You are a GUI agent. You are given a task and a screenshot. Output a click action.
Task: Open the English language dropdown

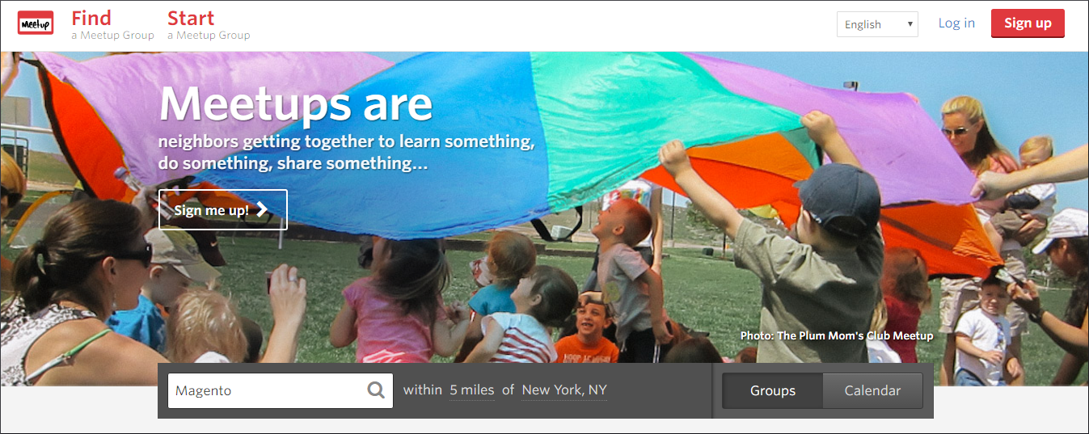(x=877, y=24)
